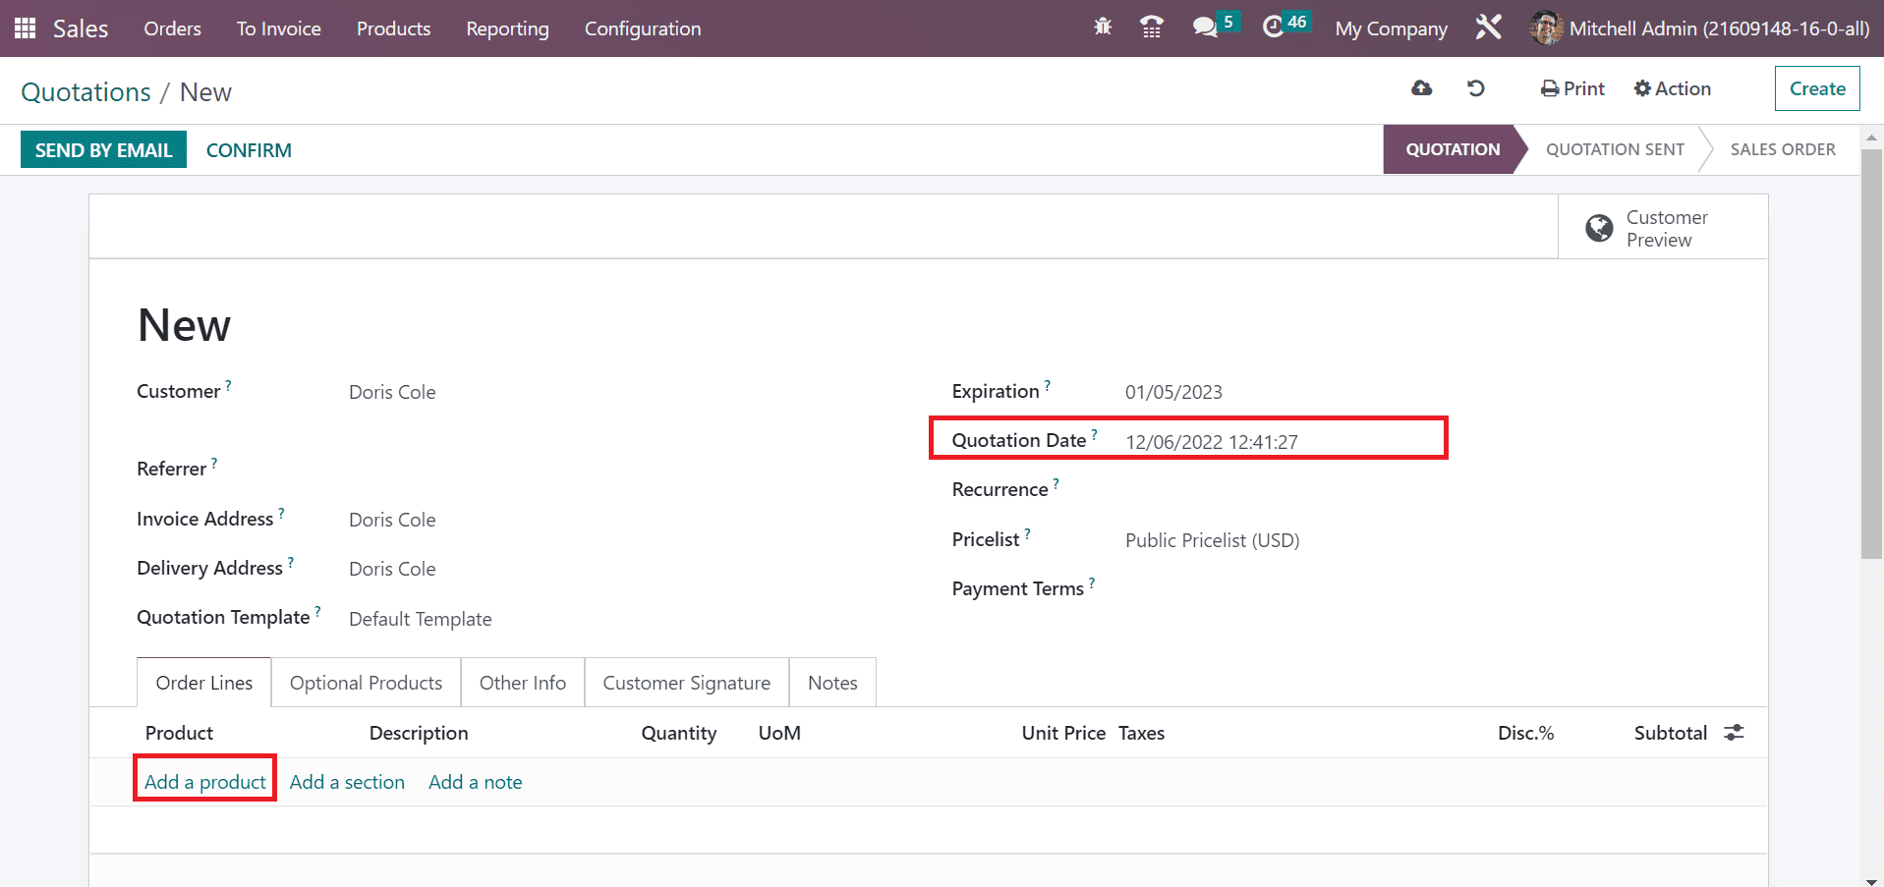This screenshot has height=887, width=1884.
Task: Open the Products menu
Action: 393,28
